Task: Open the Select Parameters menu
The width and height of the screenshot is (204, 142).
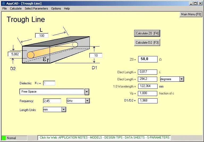Action: point(36,8)
